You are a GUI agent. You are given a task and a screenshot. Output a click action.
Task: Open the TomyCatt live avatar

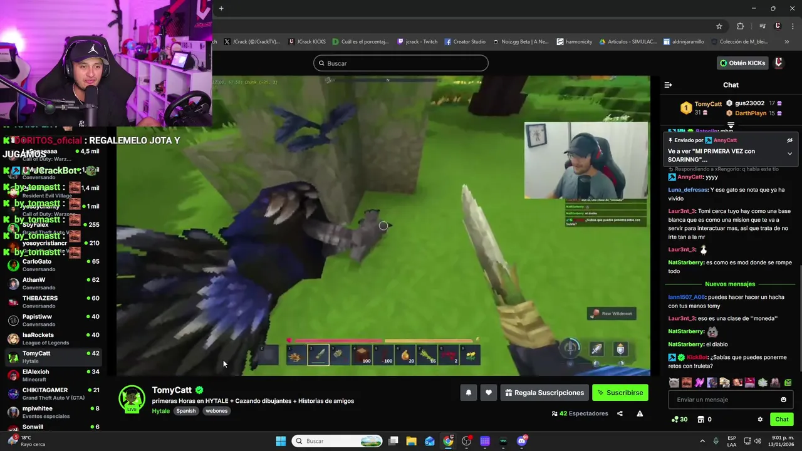[x=132, y=399]
